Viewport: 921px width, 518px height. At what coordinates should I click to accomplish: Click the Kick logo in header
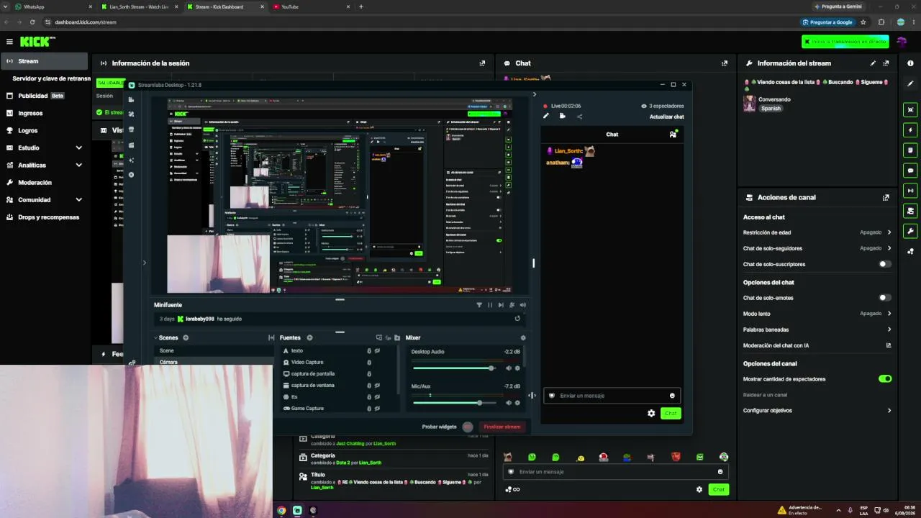[37, 42]
